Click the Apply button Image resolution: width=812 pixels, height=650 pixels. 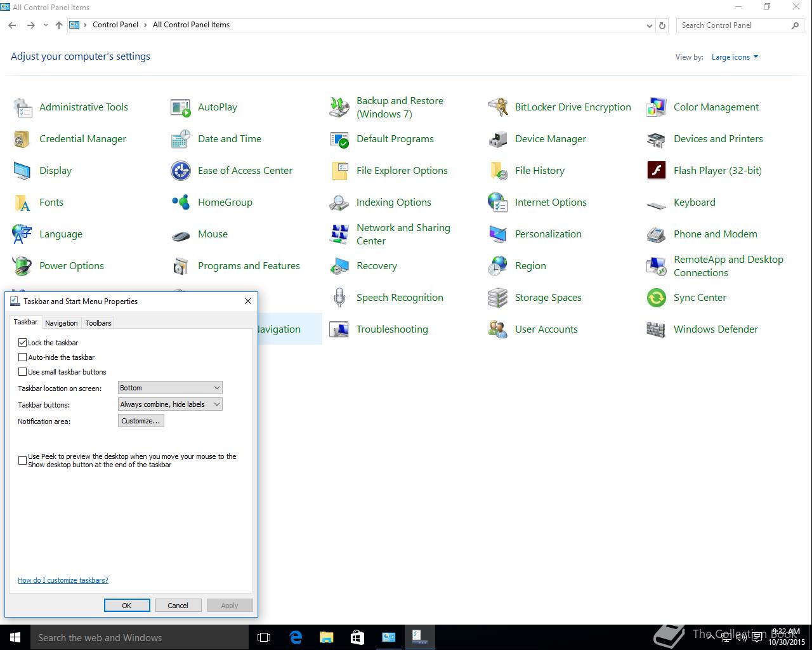click(230, 606)
